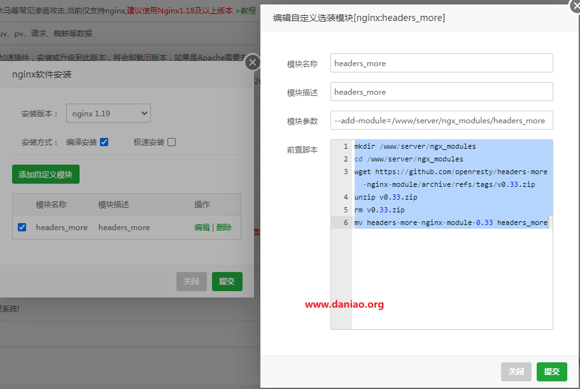Click 删除 link for headers_more module
This screenshot has height=389, width=580.
click(224, 227)
